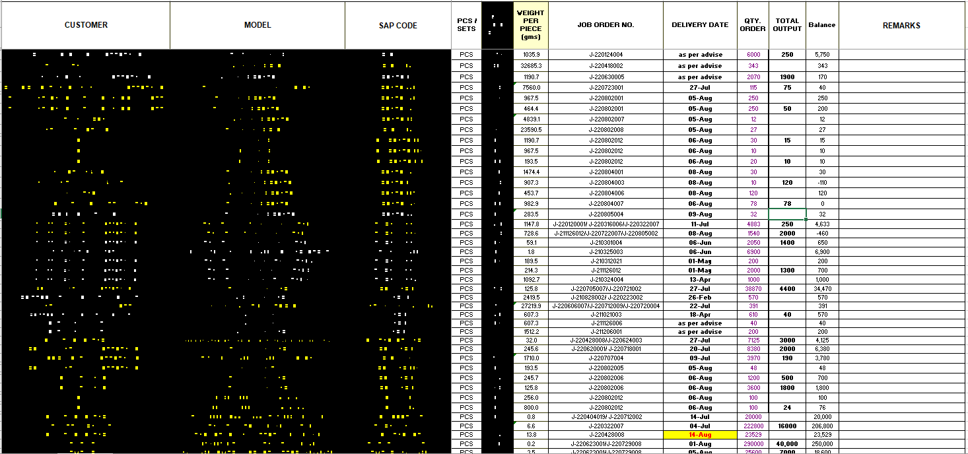Click the WEIGHT PER PIECE header cell
This screenshot has width=968, height=454.
tap(530, 25)
